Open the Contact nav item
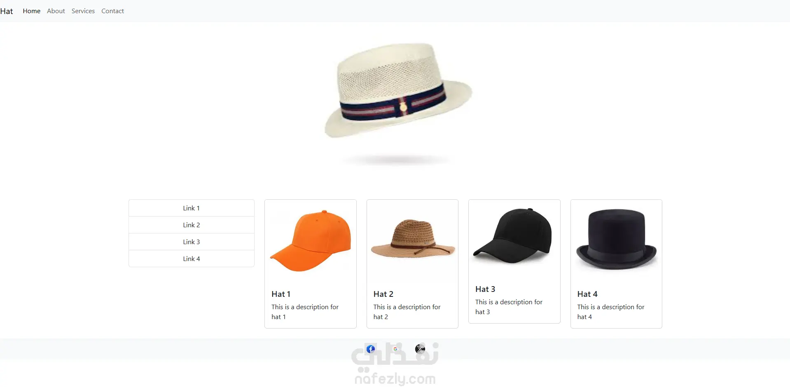The width and height of the screenshot is (790, 387). (x=112, y=11)
